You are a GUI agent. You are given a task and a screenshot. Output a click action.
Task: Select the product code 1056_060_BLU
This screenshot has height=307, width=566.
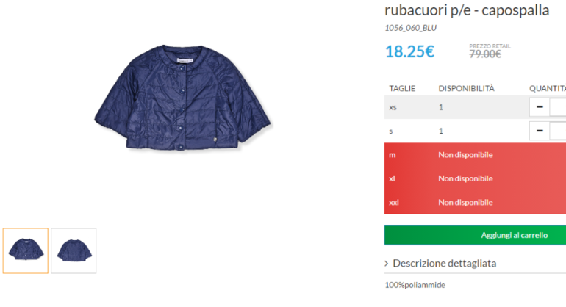coord(410,28)
